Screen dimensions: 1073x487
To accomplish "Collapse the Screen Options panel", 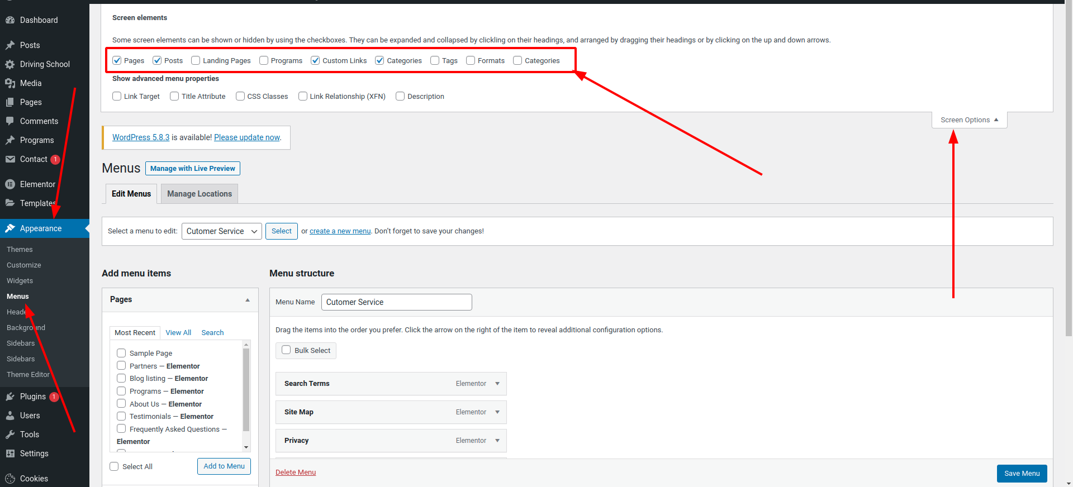I will pyautogui.click(x=969, y=120).
